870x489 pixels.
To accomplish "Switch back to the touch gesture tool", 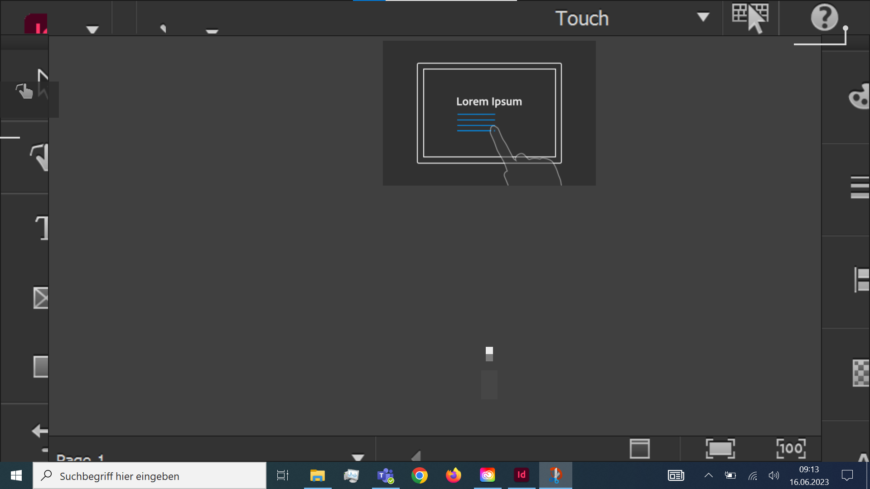I will [x=25, y=91].
